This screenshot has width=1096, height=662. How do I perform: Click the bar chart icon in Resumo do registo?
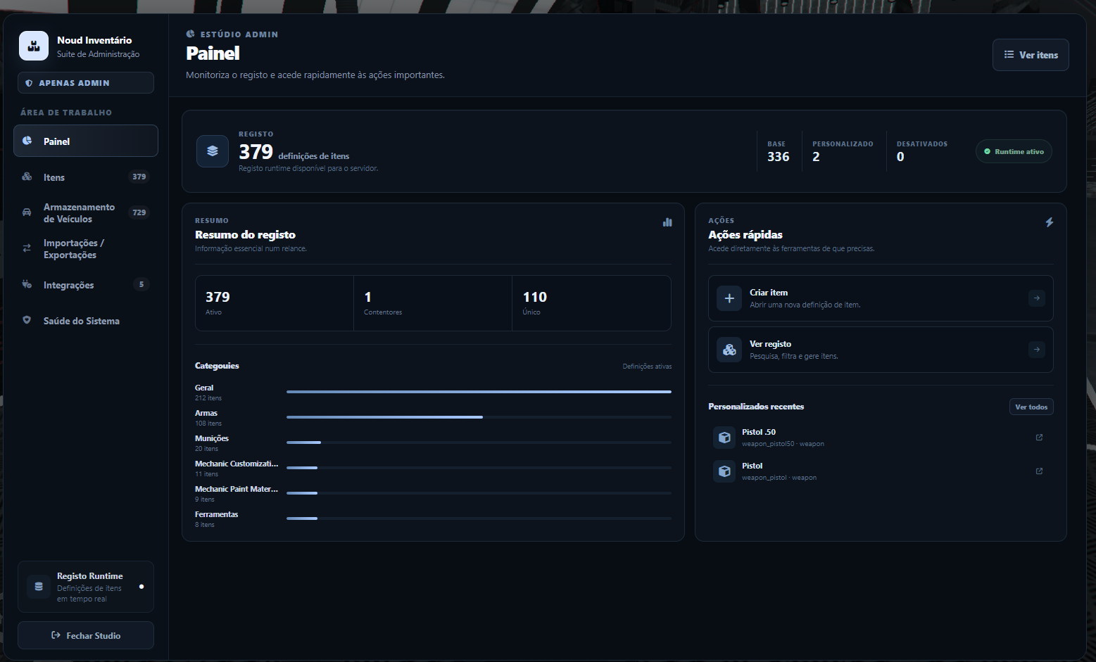[667, 222]
